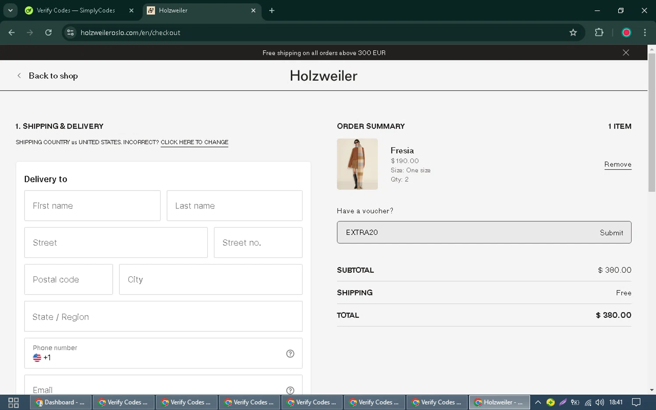
Task: Select the Free shipping value
Action: click(623, 293)
